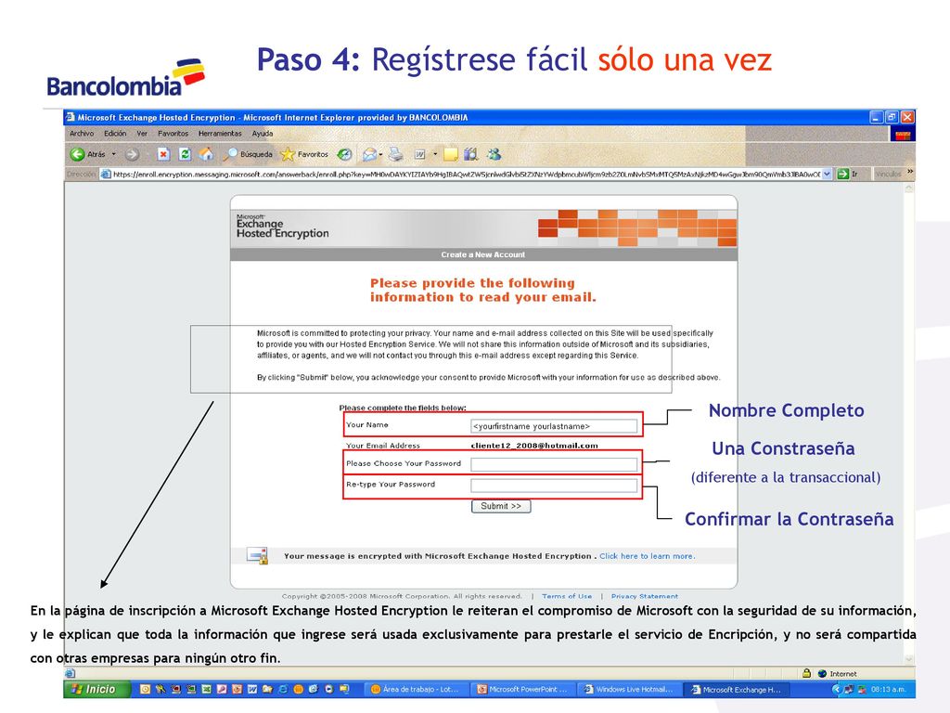Viewport: 950px width, 713px height.
Task: Click the Your Name input field
Action: (554, 426)
